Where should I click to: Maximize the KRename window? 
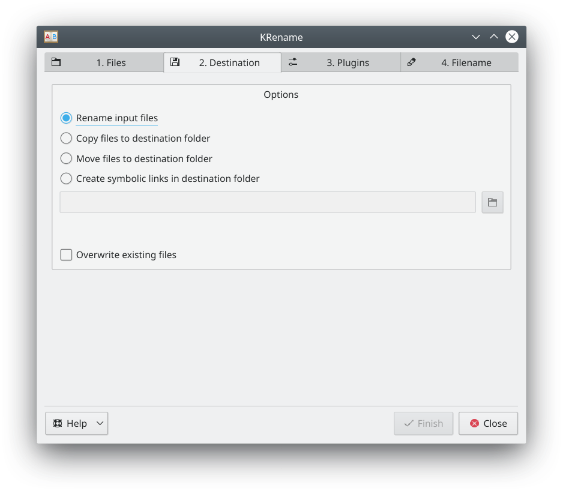(x=494, y=37)
